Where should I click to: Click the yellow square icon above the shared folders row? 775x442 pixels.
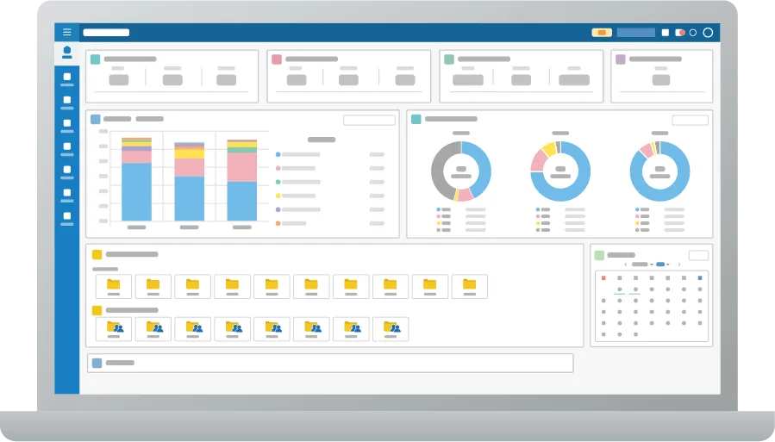tap(97, 311)
